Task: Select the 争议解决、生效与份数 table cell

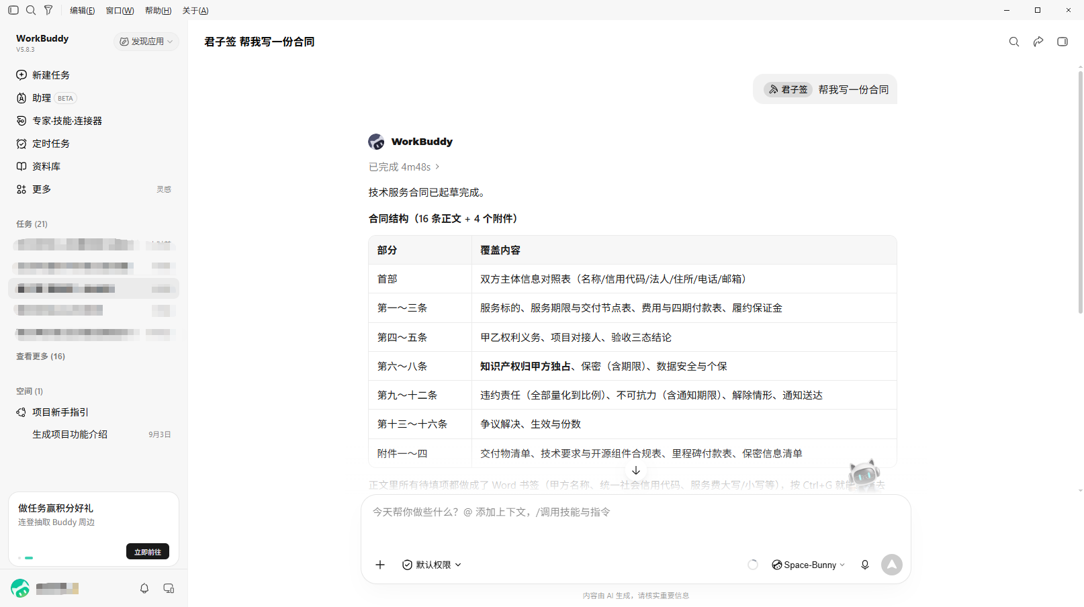Action: pos(684,424)
